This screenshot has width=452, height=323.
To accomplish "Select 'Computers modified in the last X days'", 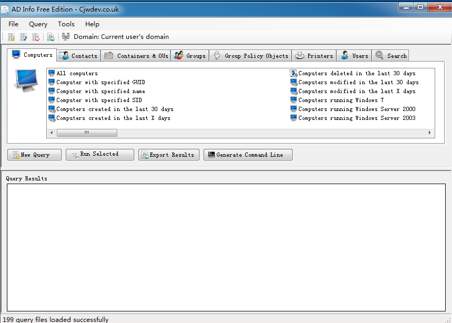I will pyautogui.click(x=357, y=92).
